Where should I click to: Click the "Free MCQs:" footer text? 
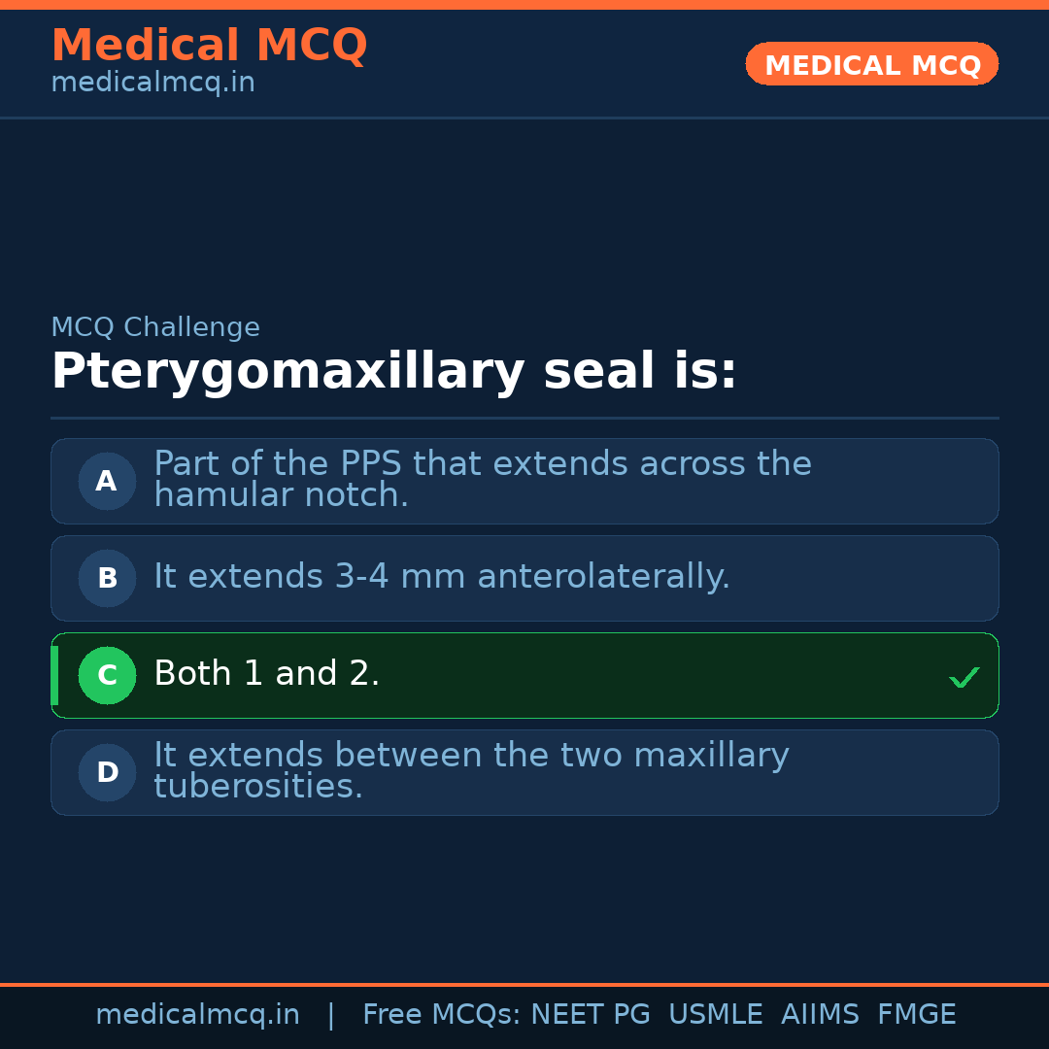[x=442, y=1015]
